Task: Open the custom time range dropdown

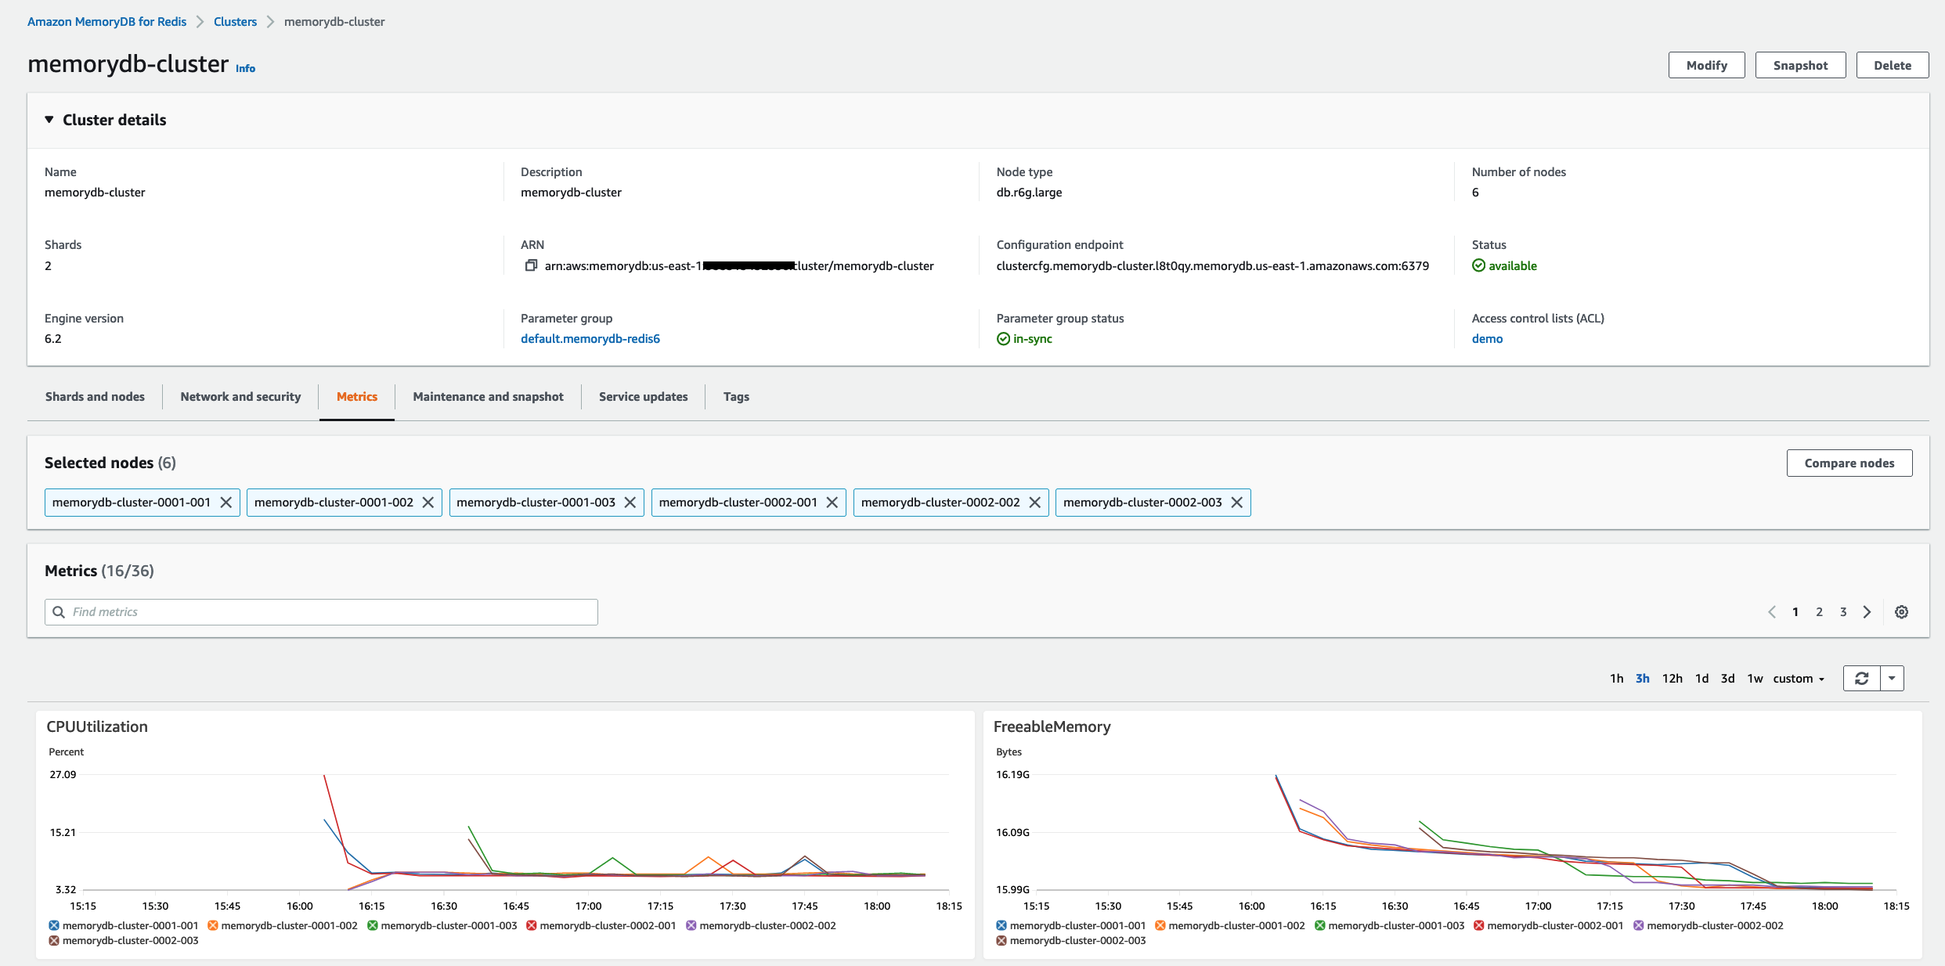Action: (x=1799, y=679)
